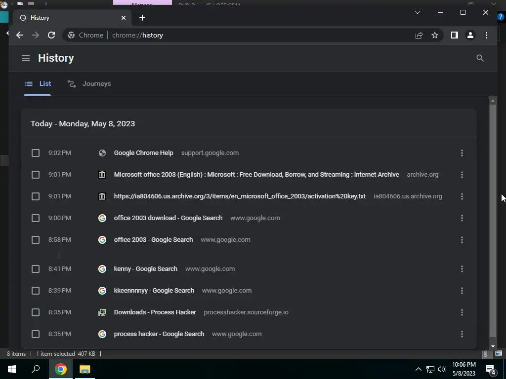Image resolution: width=506 pixels, height=379 pixels.
Task: Open actions menu for kkeennnnyy - Google Search
Action: [462, 291]
